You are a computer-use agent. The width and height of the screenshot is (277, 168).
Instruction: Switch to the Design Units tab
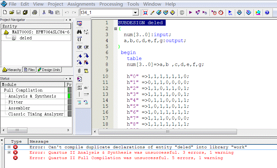click(49, 70)
